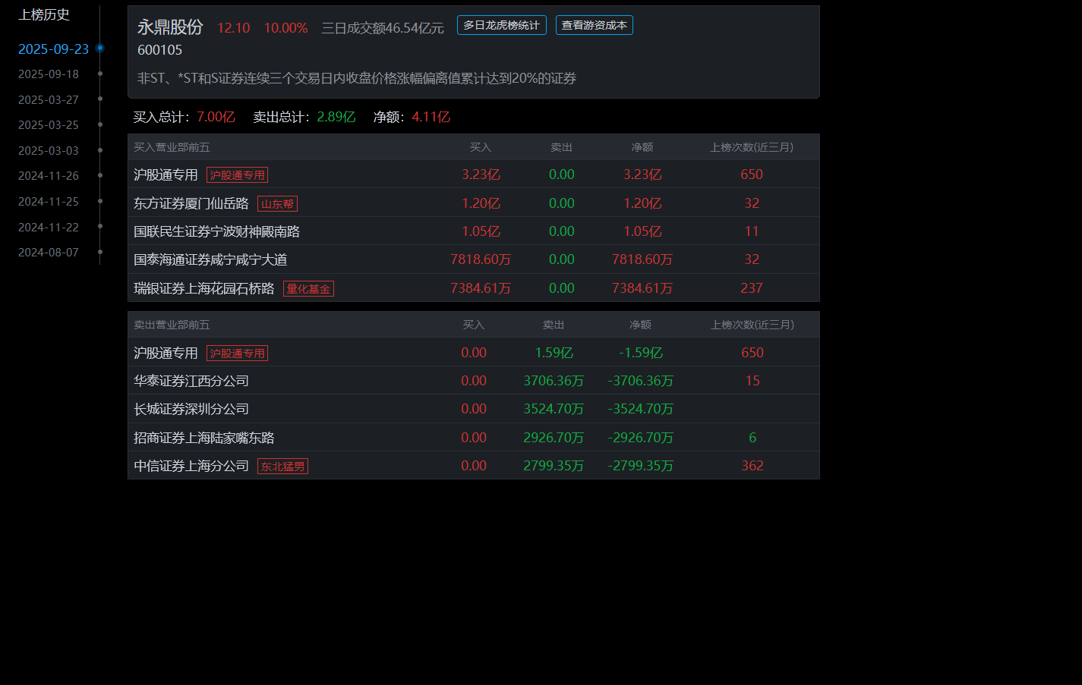Click net value -3706.36万

point(641,381)
